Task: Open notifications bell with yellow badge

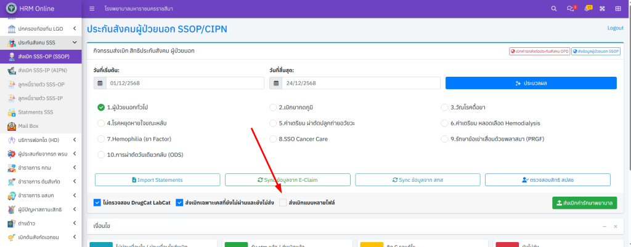Action: (587, 9)
